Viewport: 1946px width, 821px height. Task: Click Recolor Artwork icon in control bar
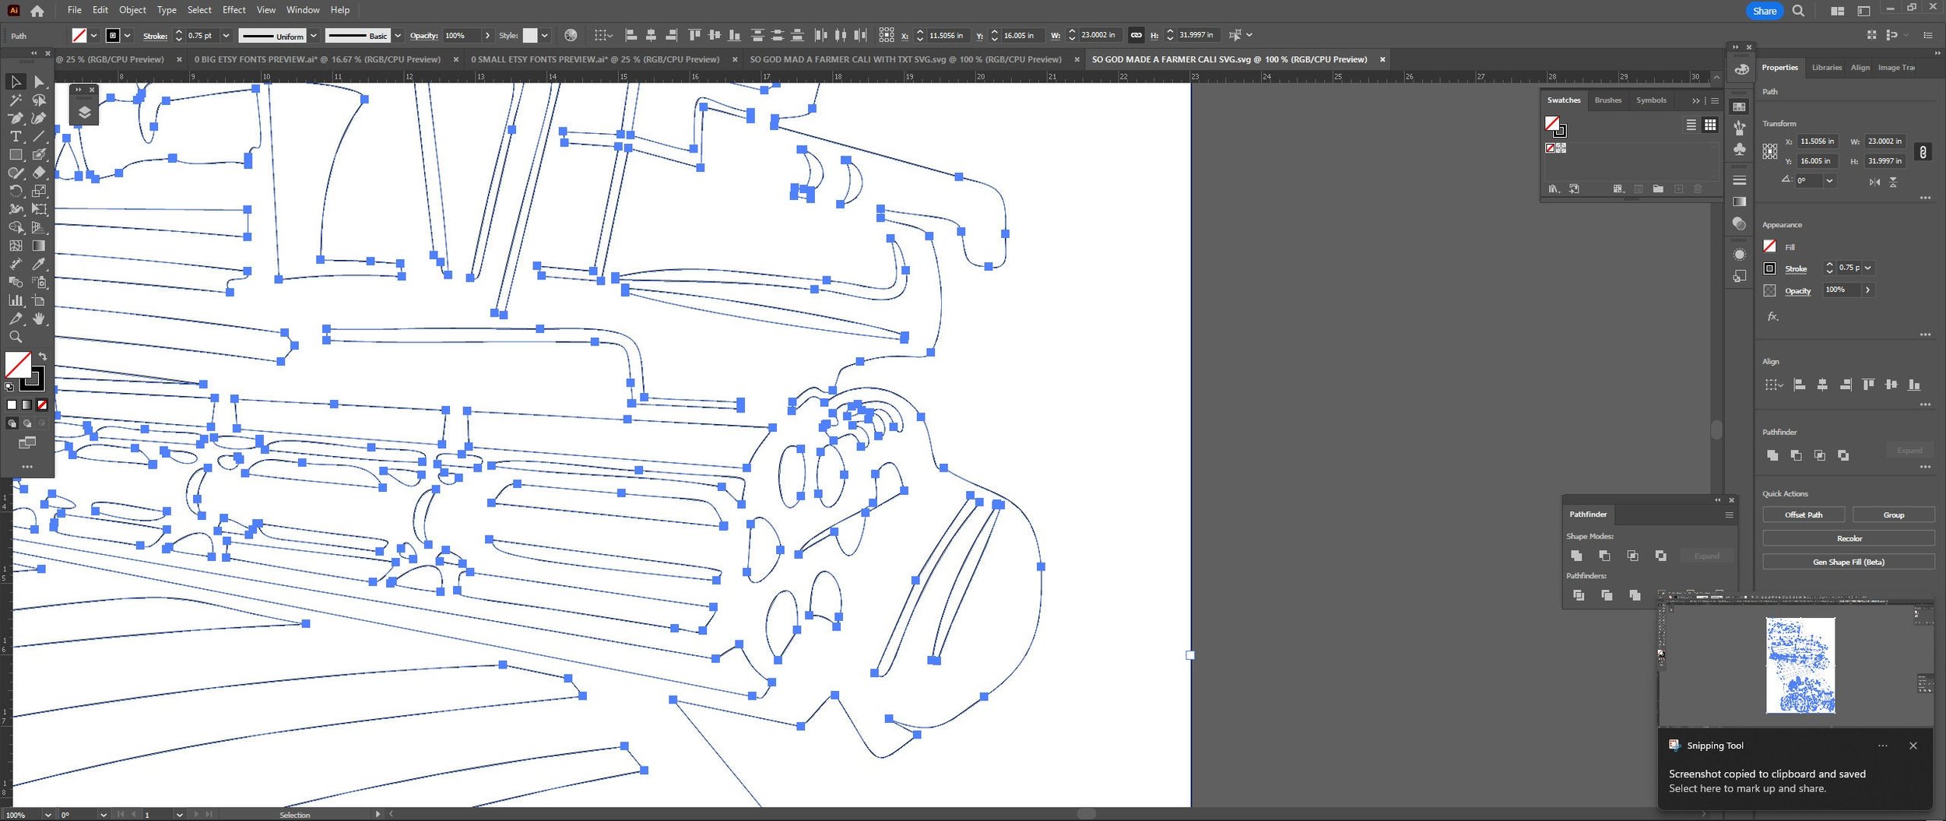(571, 35)
